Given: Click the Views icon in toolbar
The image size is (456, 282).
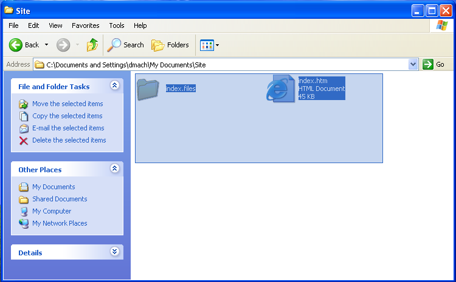Looking at the screenshot, I should (207, 45).
